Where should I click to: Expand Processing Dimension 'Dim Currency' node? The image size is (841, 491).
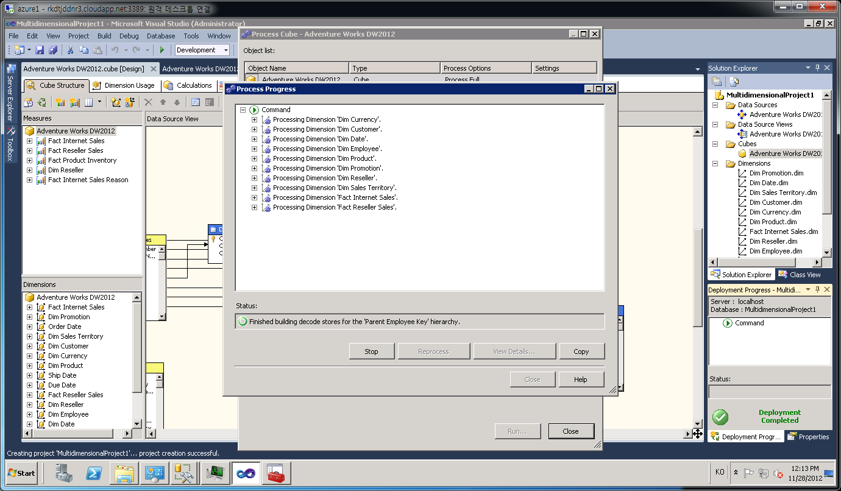coord(255,119)
